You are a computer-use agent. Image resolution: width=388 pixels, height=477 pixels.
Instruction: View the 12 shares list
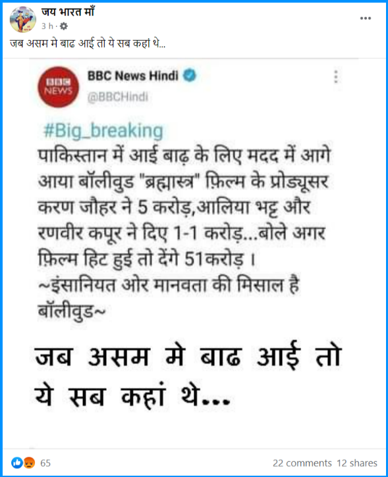point(356,463)
